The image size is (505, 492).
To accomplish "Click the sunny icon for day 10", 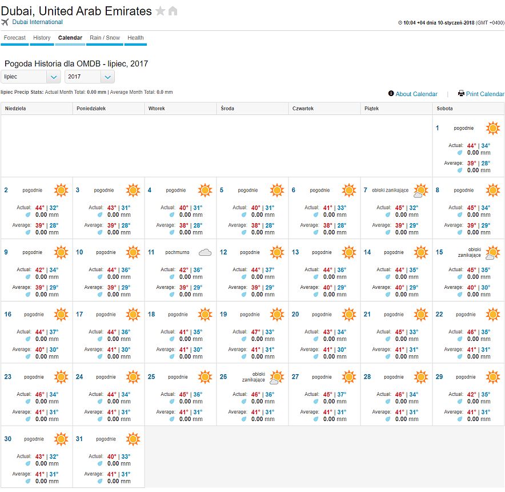I will 133,252.
